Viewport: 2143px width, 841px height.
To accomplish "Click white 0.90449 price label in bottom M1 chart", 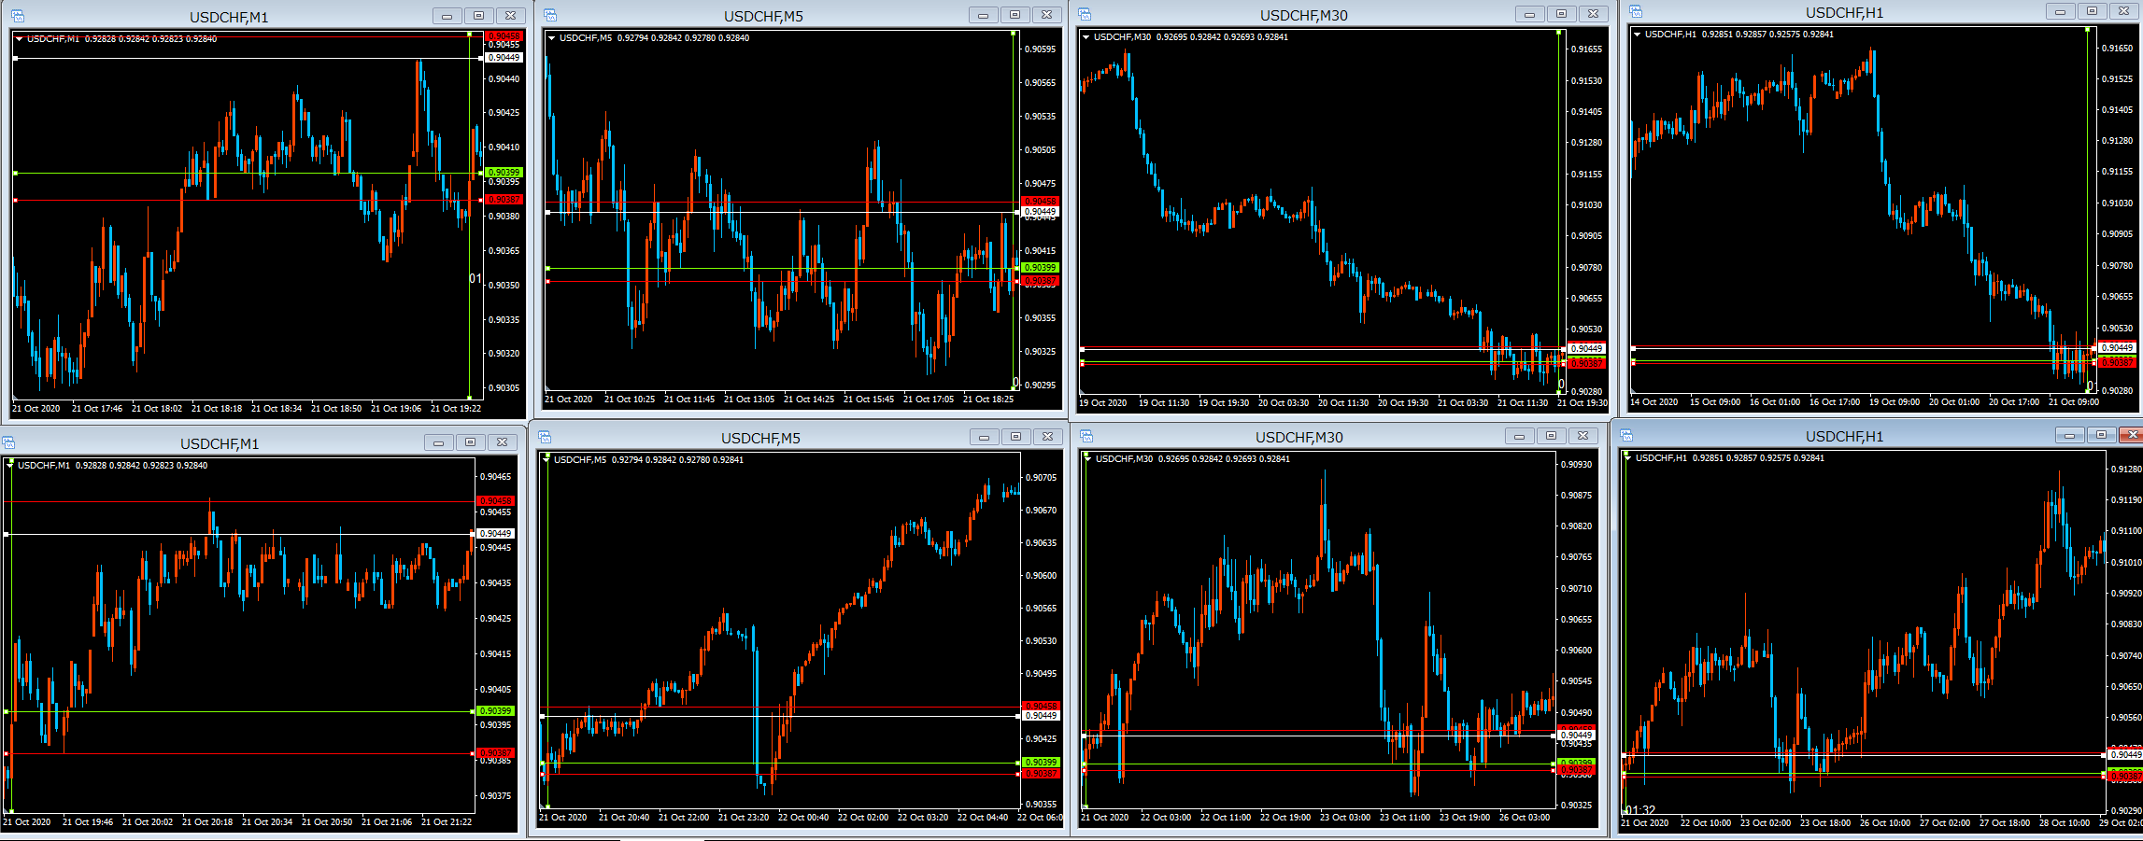I will coord(495,534).
